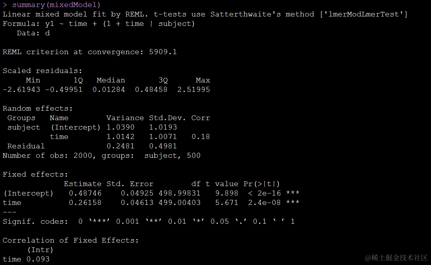The width and height of the screenshot is (431, 265).
Task: Click the summary(mixedModel) command line
Action: (52, 5)
